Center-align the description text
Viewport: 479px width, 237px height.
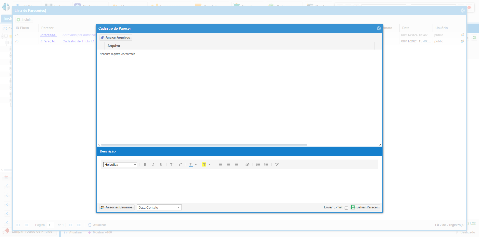[229, 165]
